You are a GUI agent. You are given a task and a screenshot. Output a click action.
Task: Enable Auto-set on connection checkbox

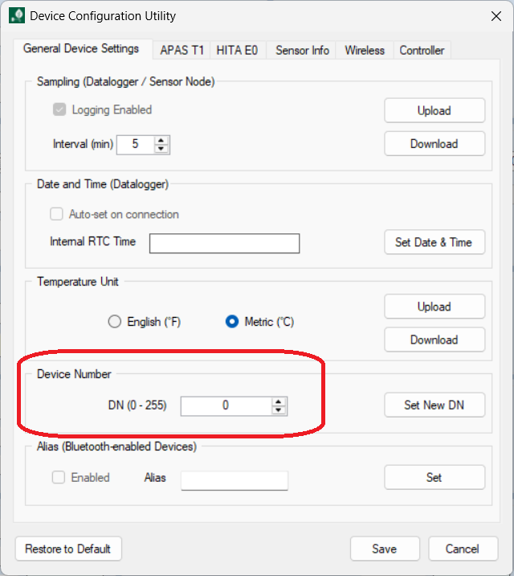tap(56, 215)
